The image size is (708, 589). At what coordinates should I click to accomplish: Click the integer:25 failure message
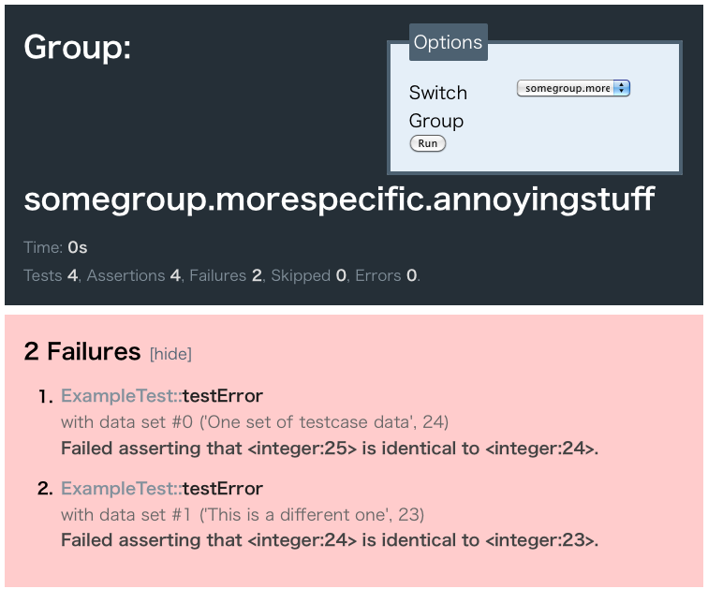point(330,449)
